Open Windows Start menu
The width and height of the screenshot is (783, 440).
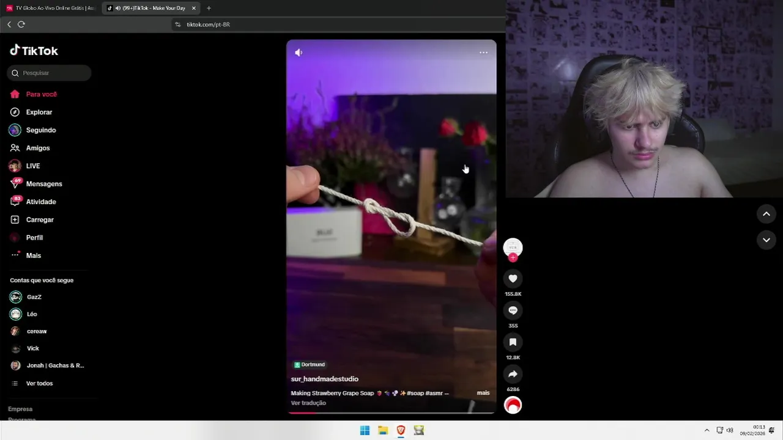click(x=365, y=430)
